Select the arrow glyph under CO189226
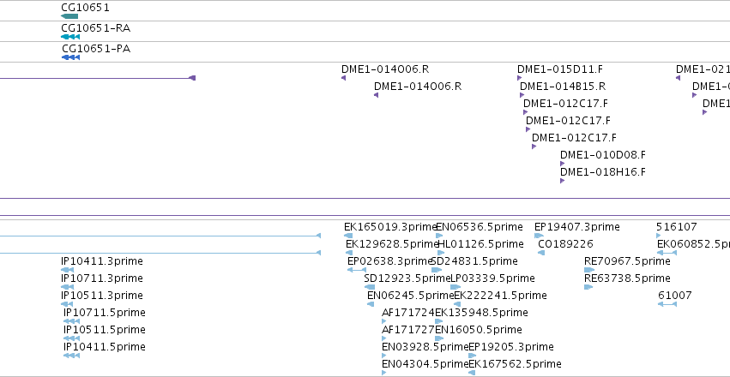The height and width of the screenshot is (377, 730). pyautogui.click(x=541, y=253)
